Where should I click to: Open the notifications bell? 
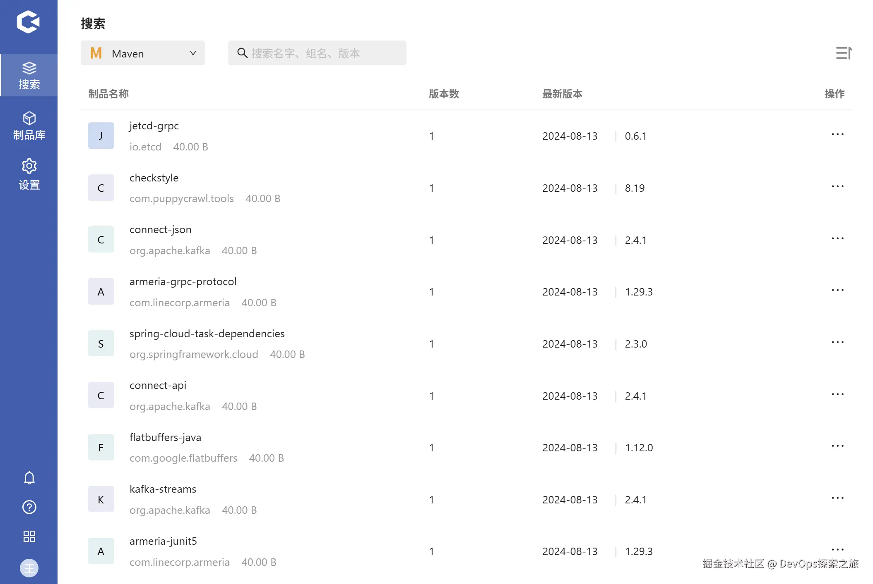point(29,478)
